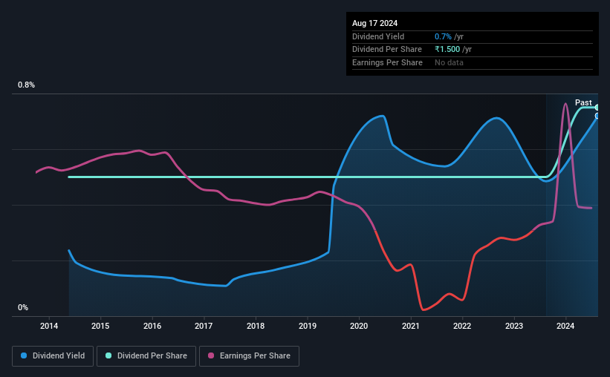
Task: Click the 2022 x-axis label
Action: coord(462,326)
